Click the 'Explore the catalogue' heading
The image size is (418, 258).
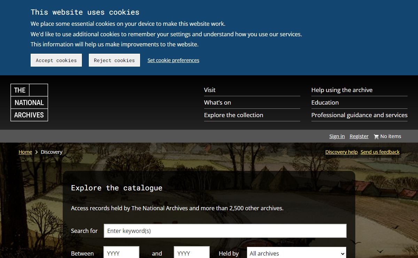click(x=117, y=188)
